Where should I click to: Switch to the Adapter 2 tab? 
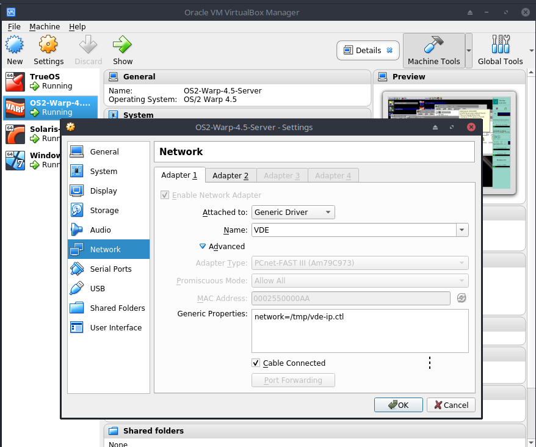pyautogui.click(x=230, y=175)
